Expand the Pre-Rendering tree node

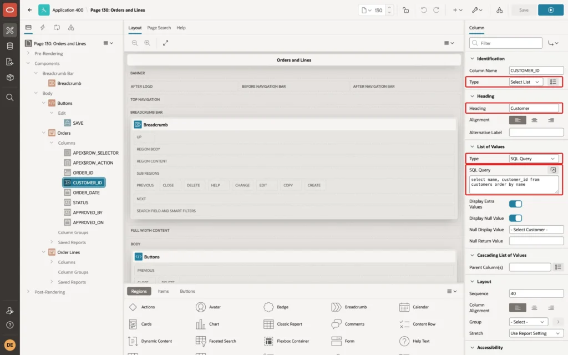click(x=28, y=53)
